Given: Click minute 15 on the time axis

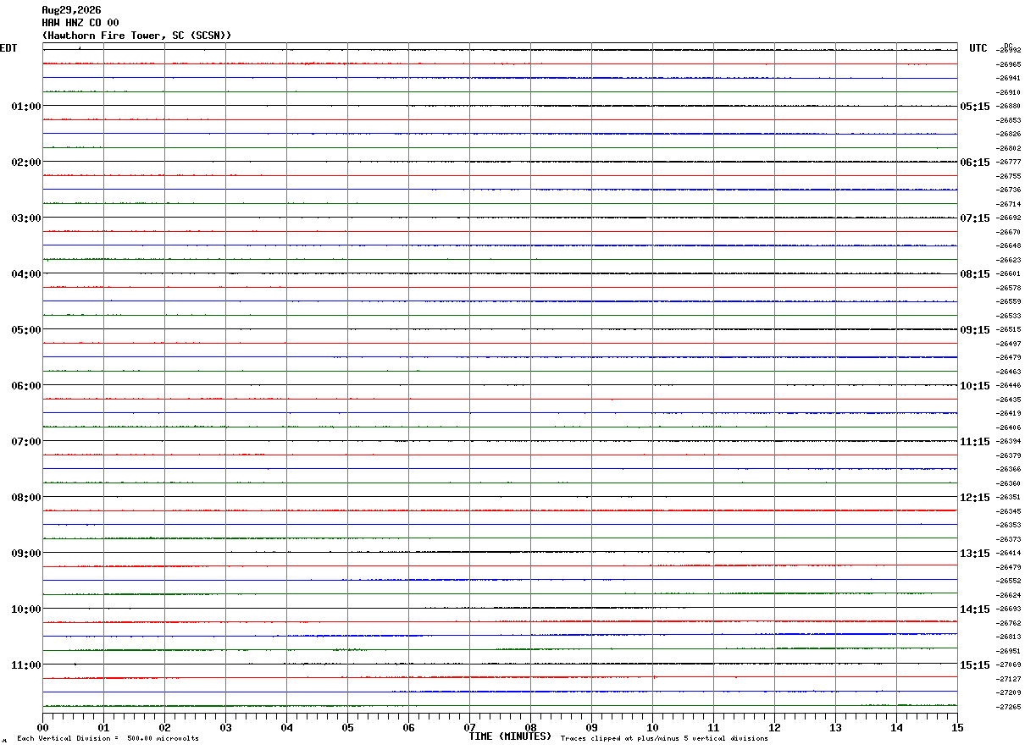Looking at the screenshot, I should (957, 727).
